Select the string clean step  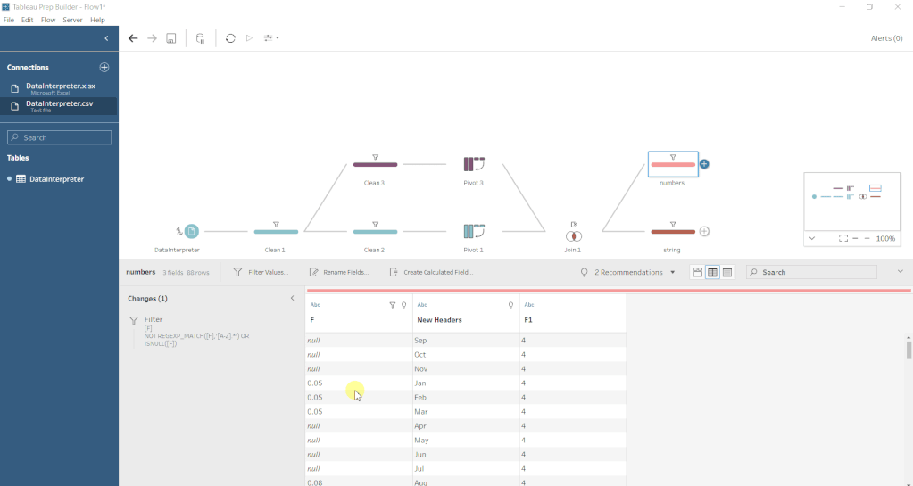pyautogui.click(x=673, y=232)
